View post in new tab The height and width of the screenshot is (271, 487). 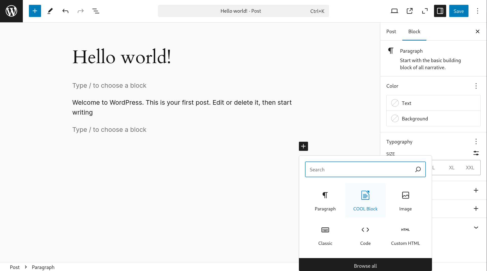coord(410,11)
